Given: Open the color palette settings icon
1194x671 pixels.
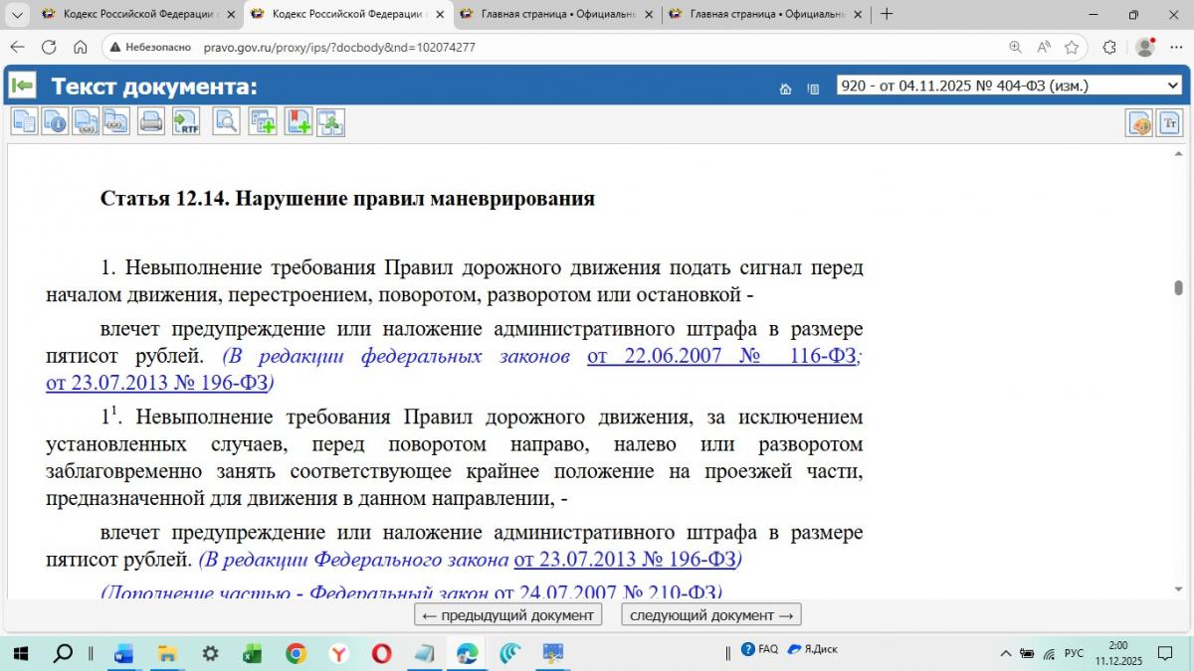Looking at the screenshot, I should click(x=1139, y=123).
